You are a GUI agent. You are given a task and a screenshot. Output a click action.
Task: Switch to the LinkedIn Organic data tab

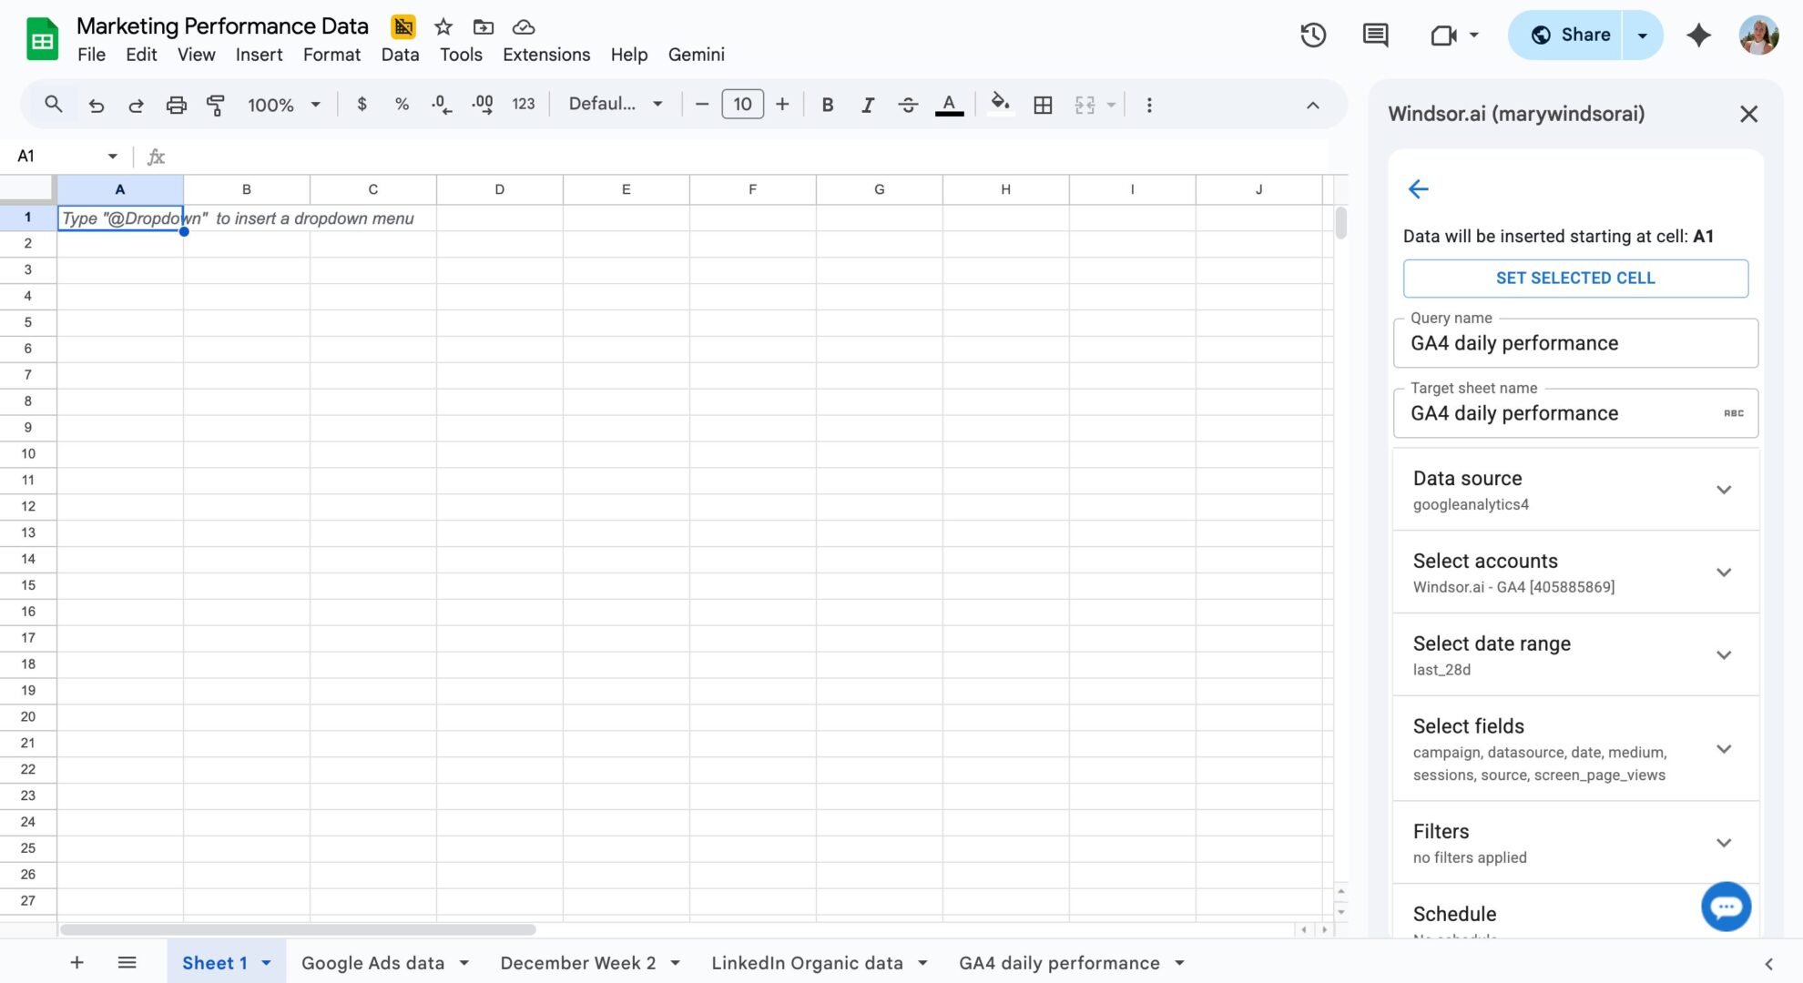807,963
